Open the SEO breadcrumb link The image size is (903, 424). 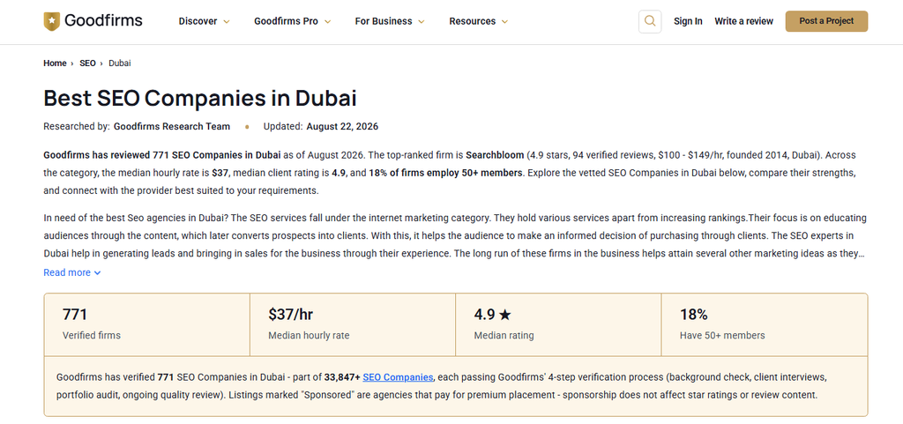coord(87,63)
